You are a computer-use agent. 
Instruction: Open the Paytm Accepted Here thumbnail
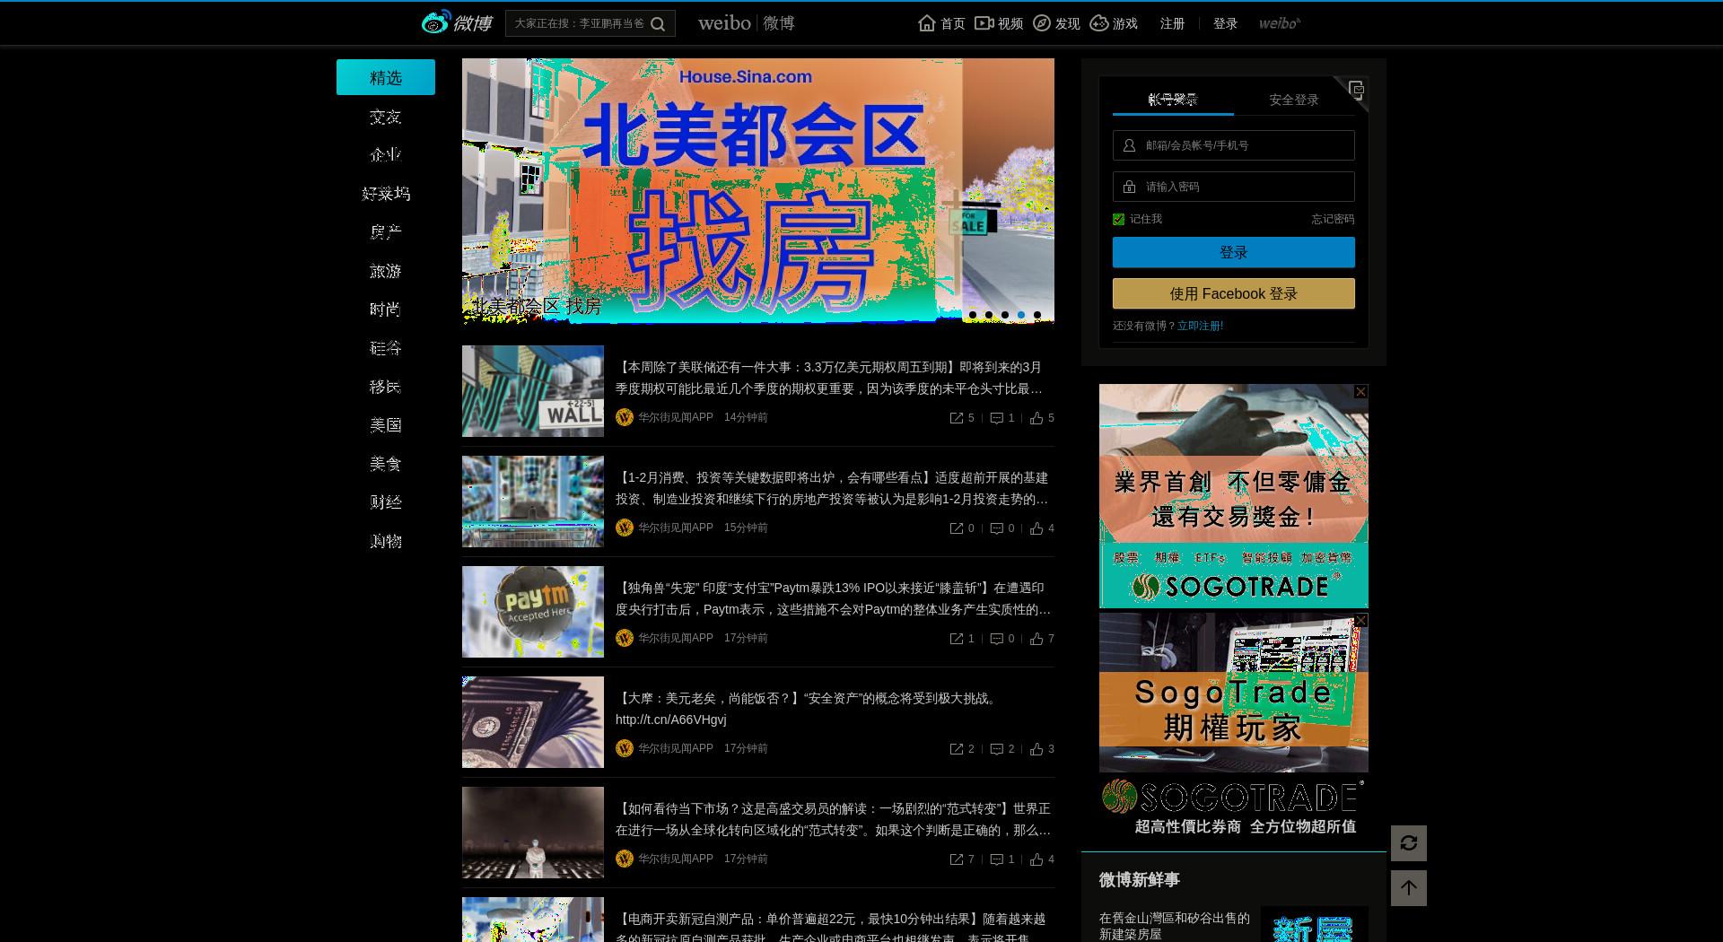coord(533,612)
